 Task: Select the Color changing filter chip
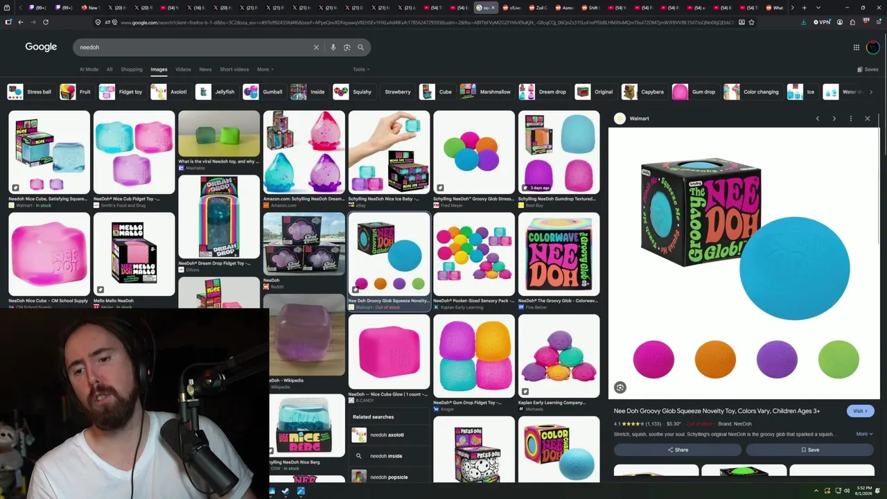click(x=753, y=91)
